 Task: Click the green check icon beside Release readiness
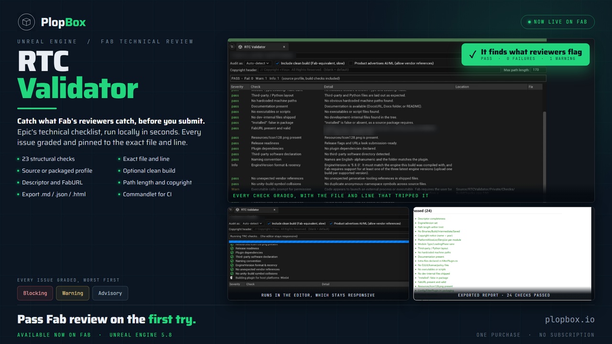(232, 248)
